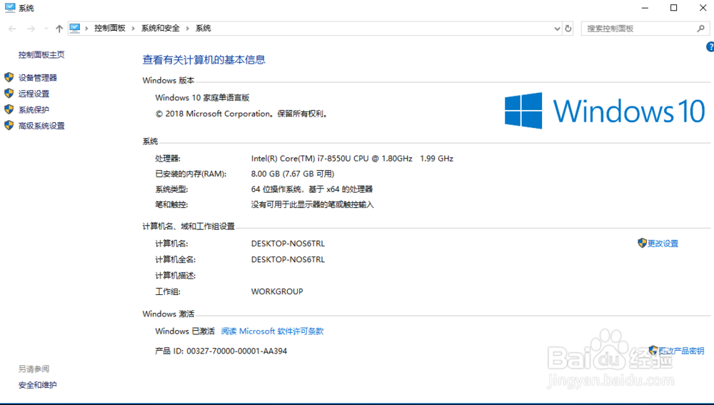
Task: Select 系统和安全 breadcrumb
Action: pyautogui.click(x=160, y=29)
